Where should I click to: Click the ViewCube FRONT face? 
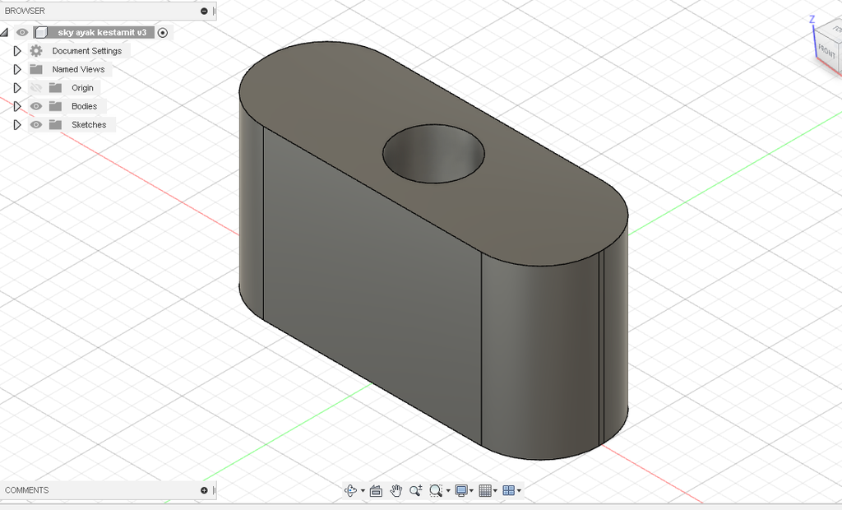pyautogui.click(x=826, y=50)
